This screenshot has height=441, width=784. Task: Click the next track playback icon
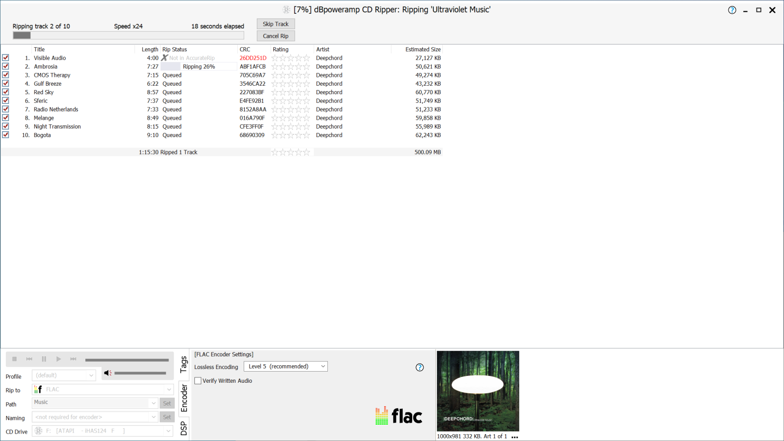(73, 359)
